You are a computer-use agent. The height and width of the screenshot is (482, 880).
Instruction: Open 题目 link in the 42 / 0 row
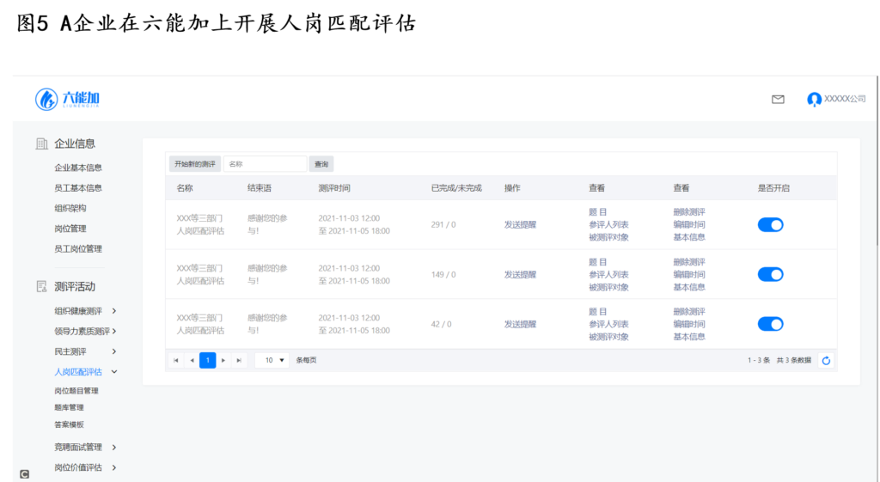tap(598, 311)
